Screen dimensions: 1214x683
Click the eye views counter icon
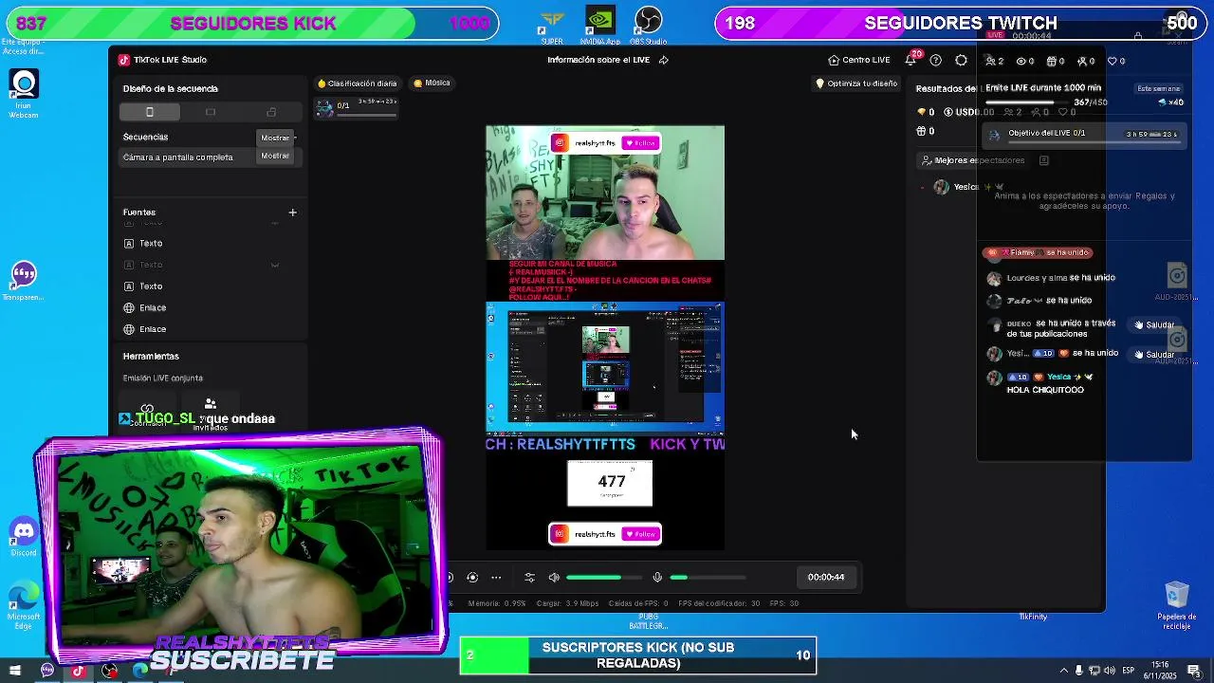(x=1024, y=61)
